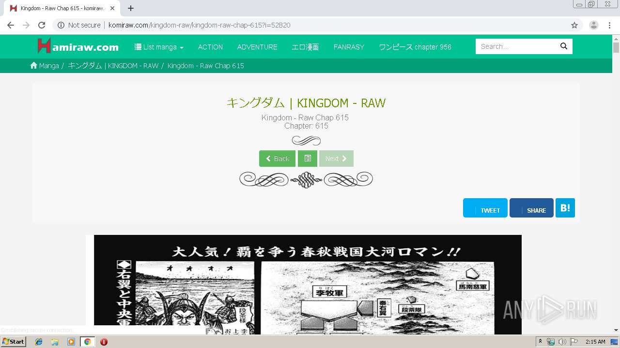Open media player taskbar icon
Viewport: 620px width, 348px height.
71,342
